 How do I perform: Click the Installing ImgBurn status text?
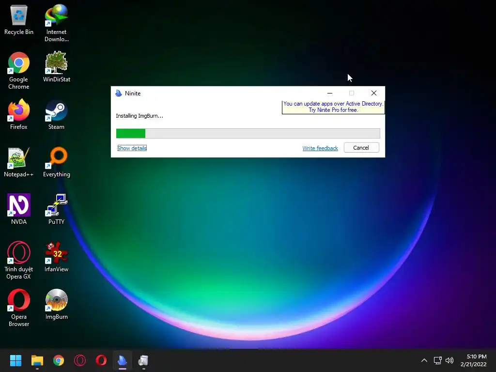coord(139,116)
